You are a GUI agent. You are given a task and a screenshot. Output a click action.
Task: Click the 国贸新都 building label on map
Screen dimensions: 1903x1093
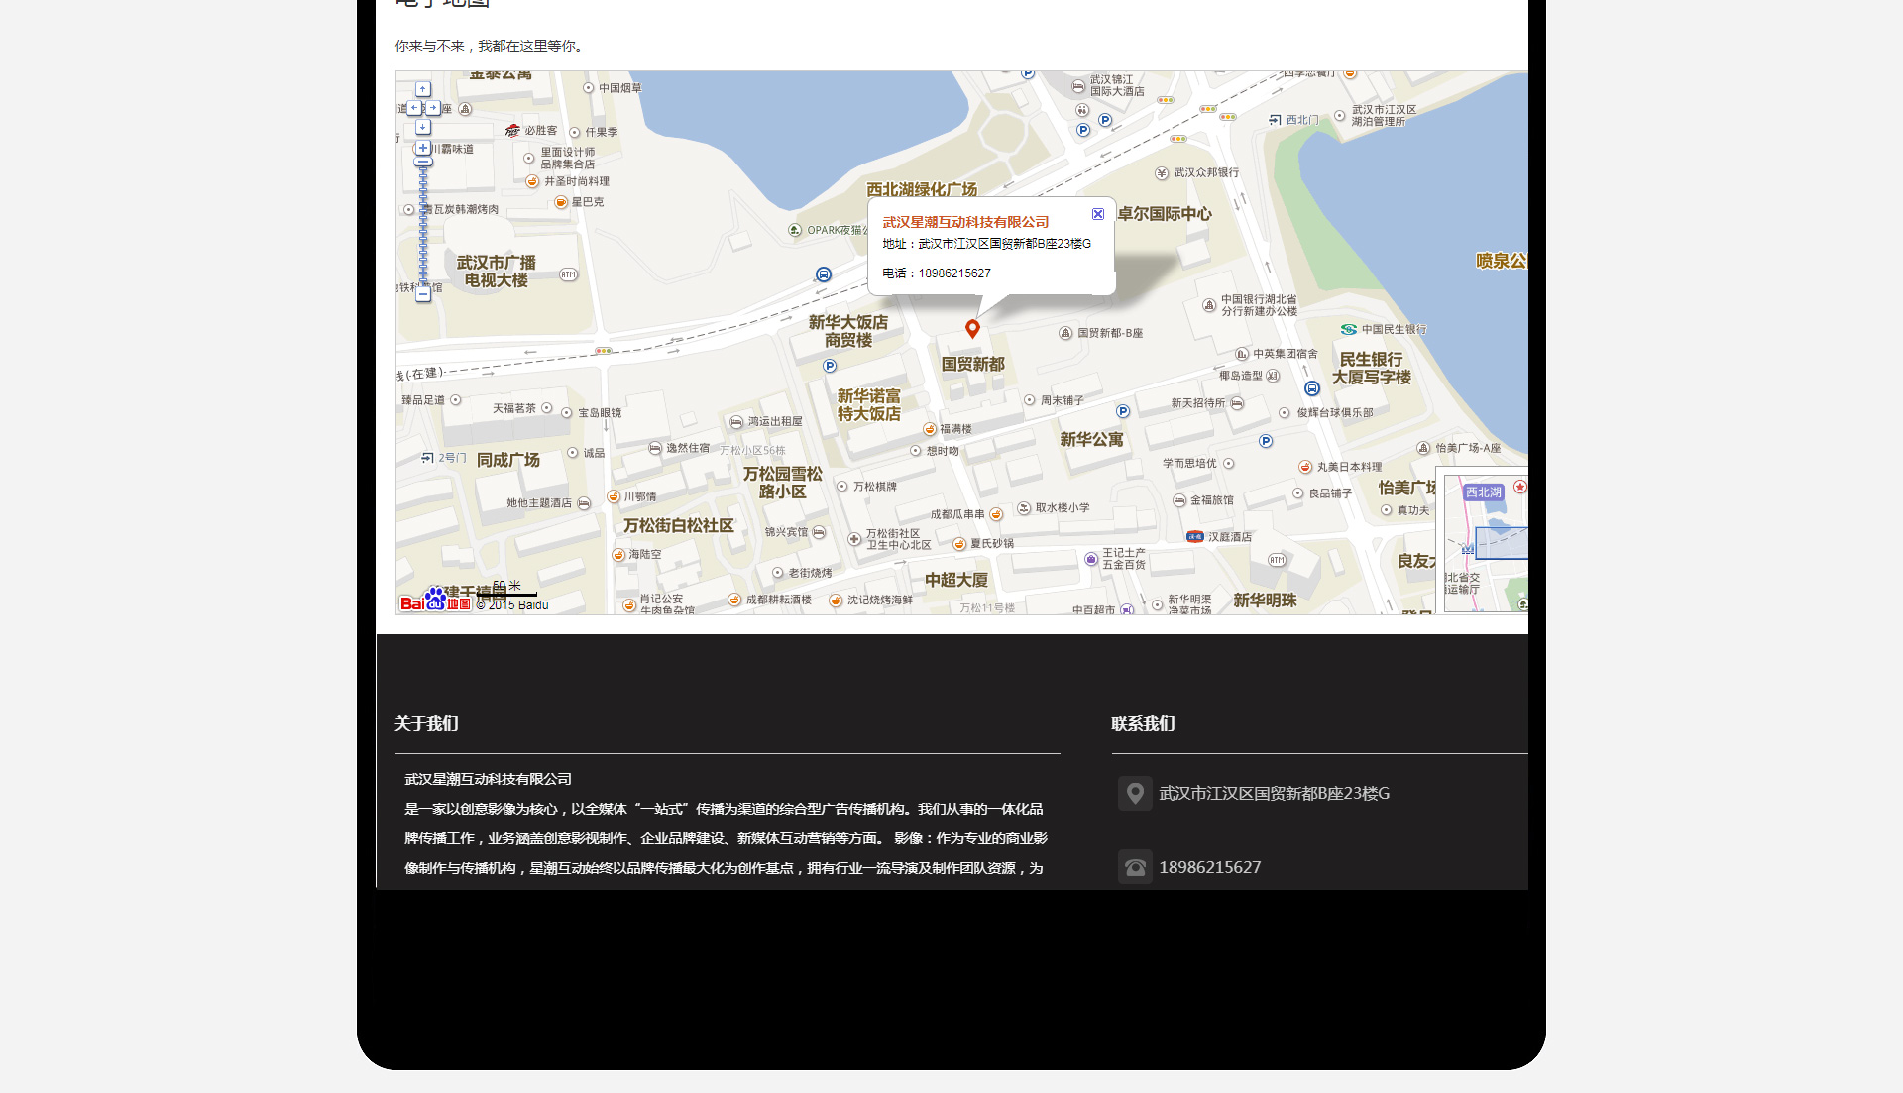pyautogui.click(x=972, y=365)
